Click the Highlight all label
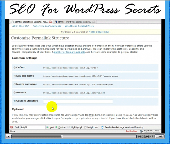 (77, 127)
